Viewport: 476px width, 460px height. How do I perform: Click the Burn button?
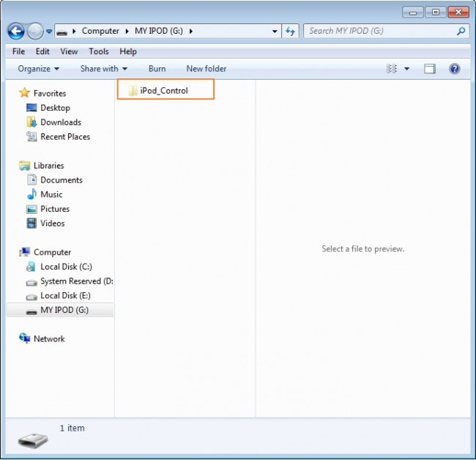click(157, 69)
